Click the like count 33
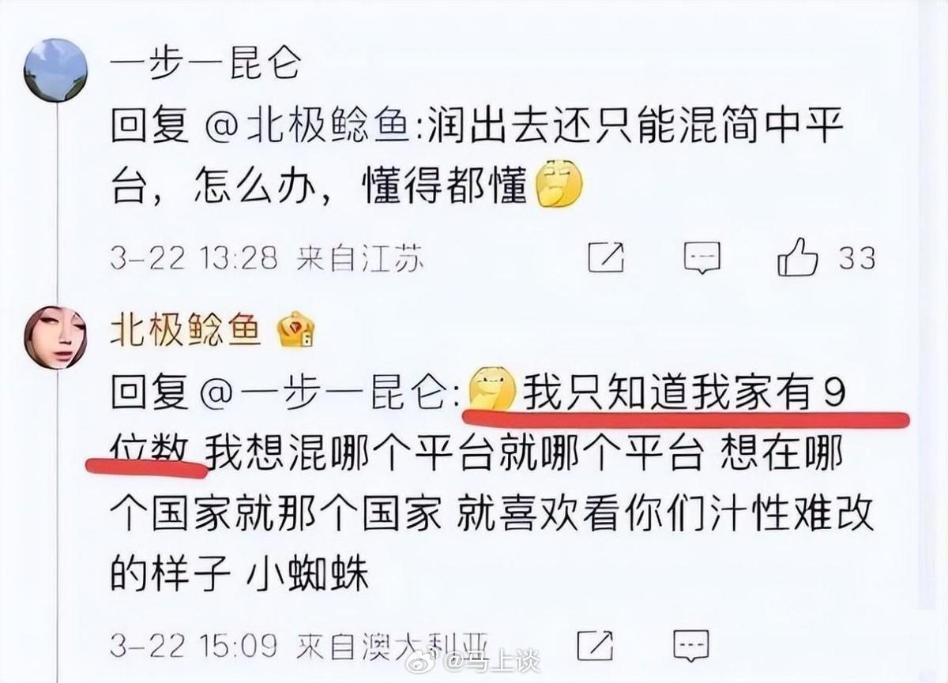The image size is (948, 683). [x=857, y=257]
